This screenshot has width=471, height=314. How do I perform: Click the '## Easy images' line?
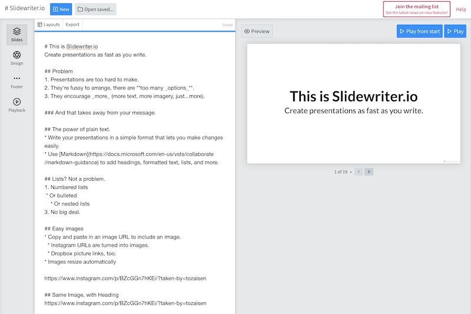(64, 229)
